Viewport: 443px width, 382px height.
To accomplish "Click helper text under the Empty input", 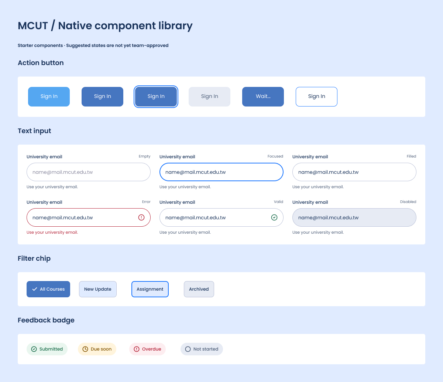I will (x=52, y=187).
